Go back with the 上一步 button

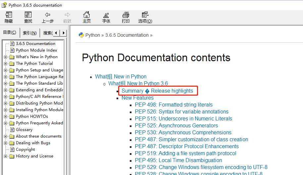[48, 17]
